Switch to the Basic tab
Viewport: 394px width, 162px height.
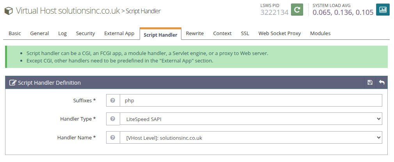(x=15, y=34)
